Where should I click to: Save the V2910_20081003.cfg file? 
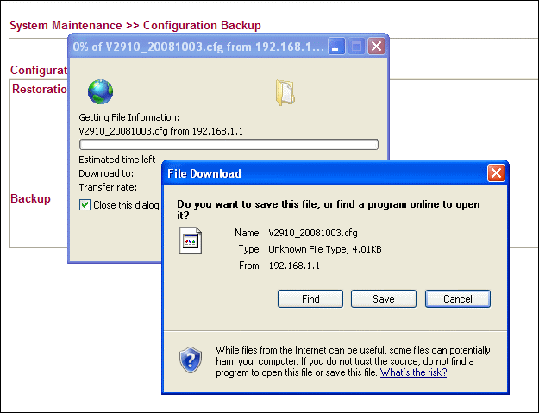[383, 298]
